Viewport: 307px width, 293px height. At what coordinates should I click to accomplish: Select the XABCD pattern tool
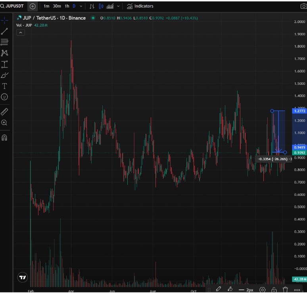(4, 53)
